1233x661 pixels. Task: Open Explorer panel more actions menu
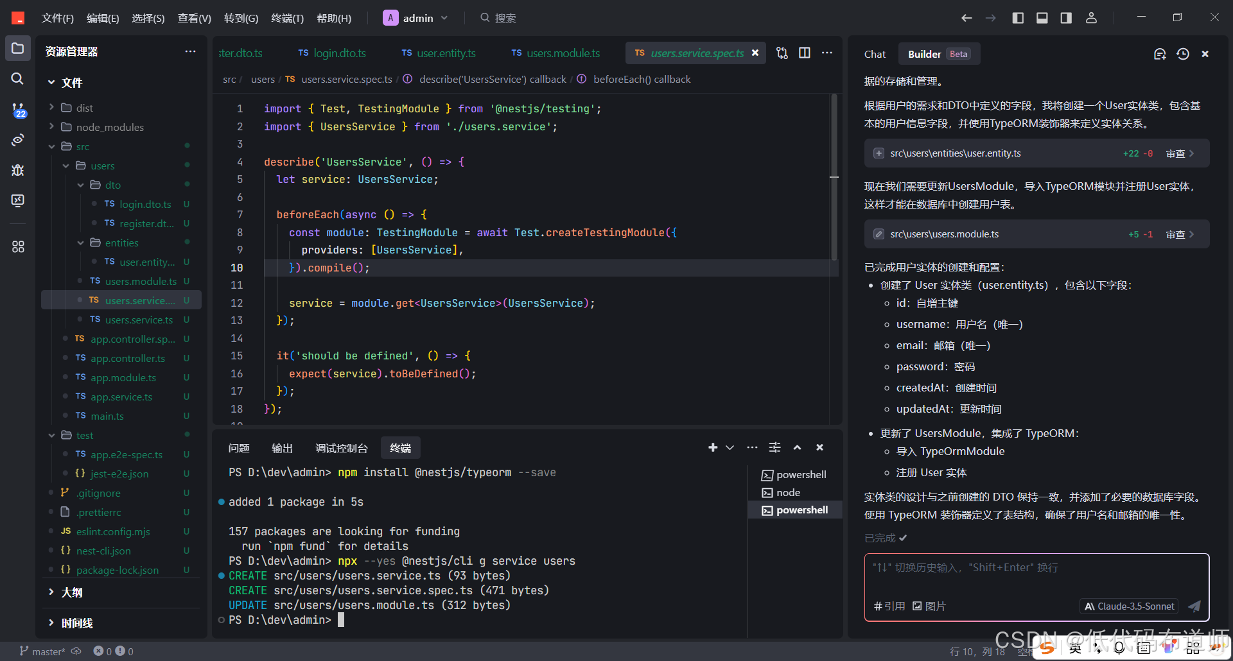click(x=190, y=51)
